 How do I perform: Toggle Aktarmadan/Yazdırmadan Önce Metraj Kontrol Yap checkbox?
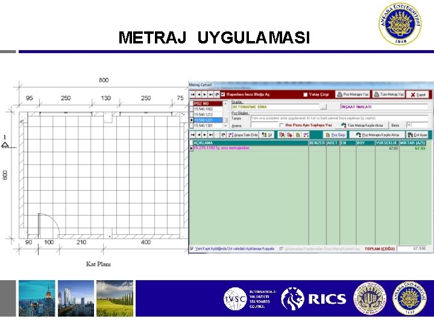(281, 249)
